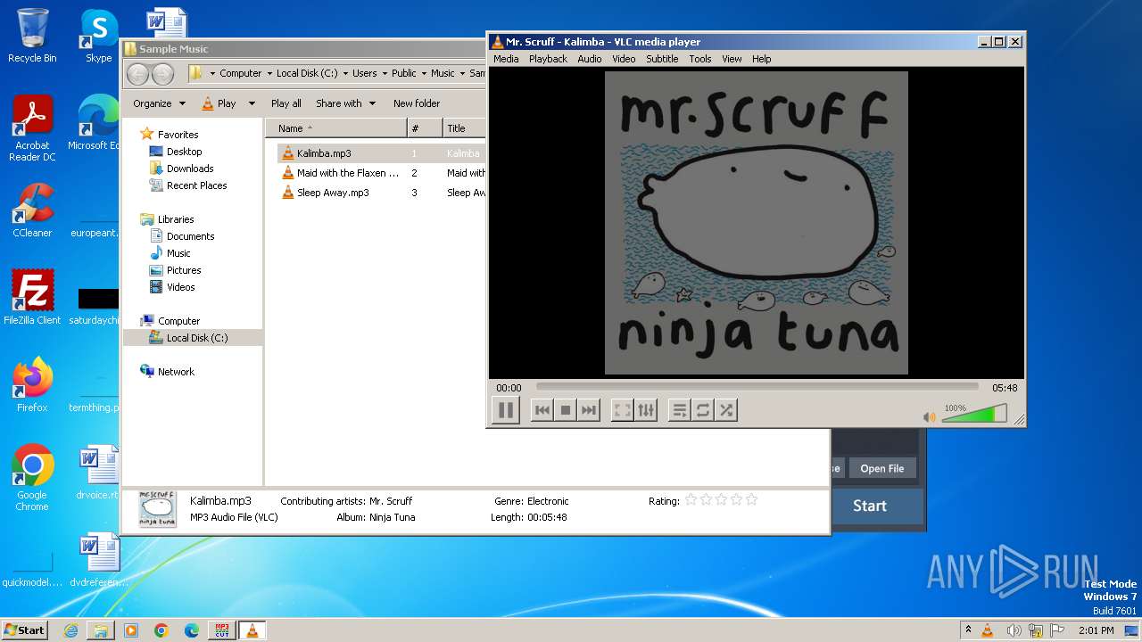Open Organize dropdown in Explorer
Screen dimensions: 1142x642
[x=159, y=103]
